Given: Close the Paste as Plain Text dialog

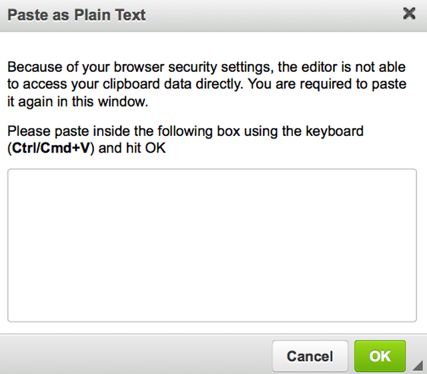Looking at the screenshot, I should 410,13.
